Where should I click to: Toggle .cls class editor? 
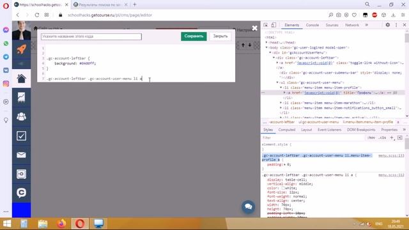pos(382,138)
